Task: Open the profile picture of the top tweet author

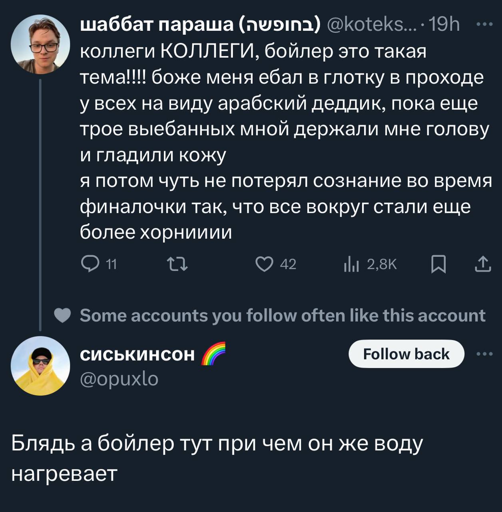Action: tap(40, 44)
